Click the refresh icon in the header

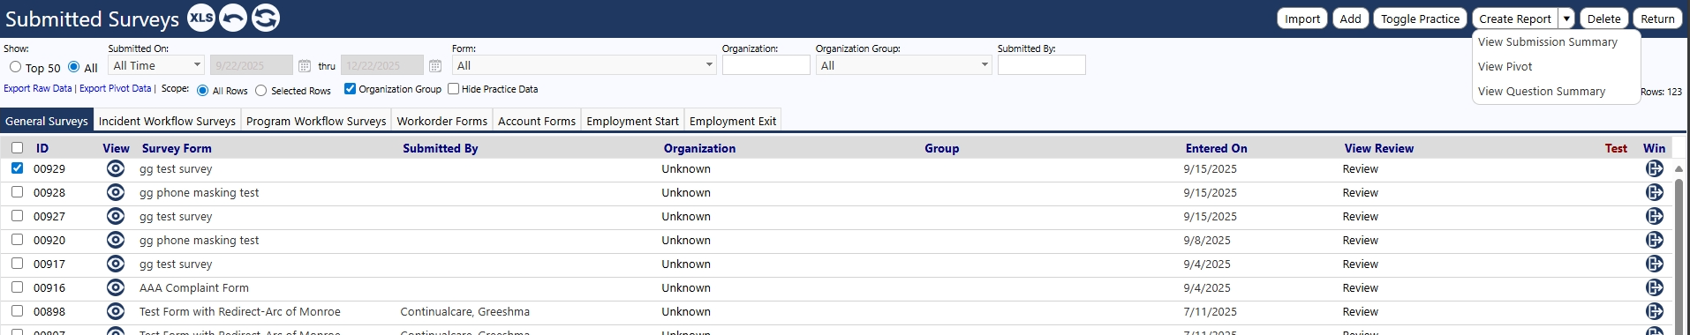pos(265,18)
